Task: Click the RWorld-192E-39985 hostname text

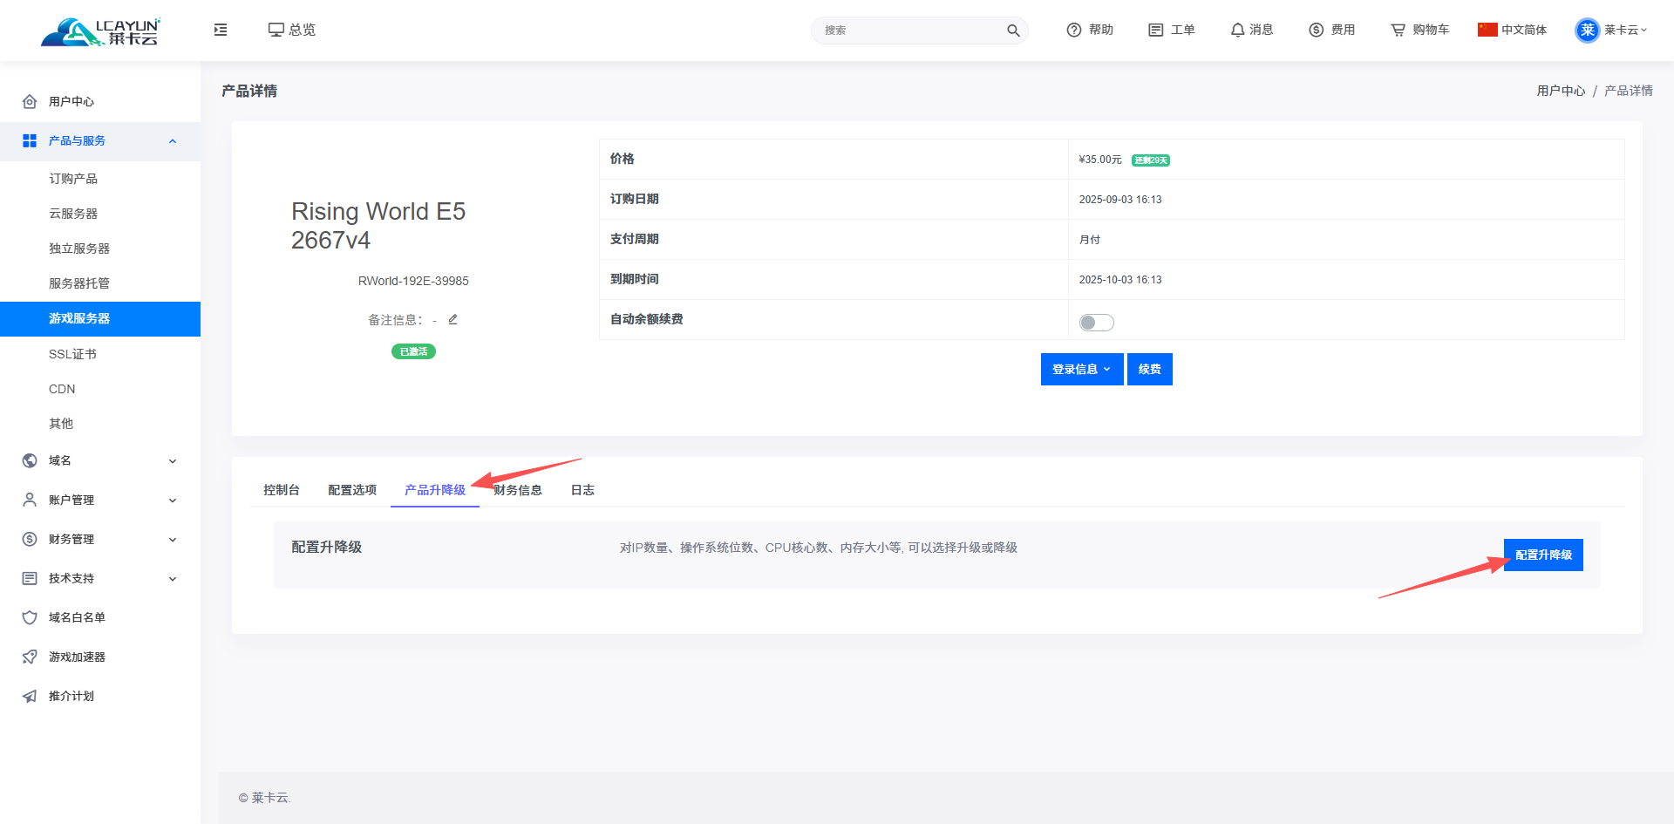Action: point(413,281)
